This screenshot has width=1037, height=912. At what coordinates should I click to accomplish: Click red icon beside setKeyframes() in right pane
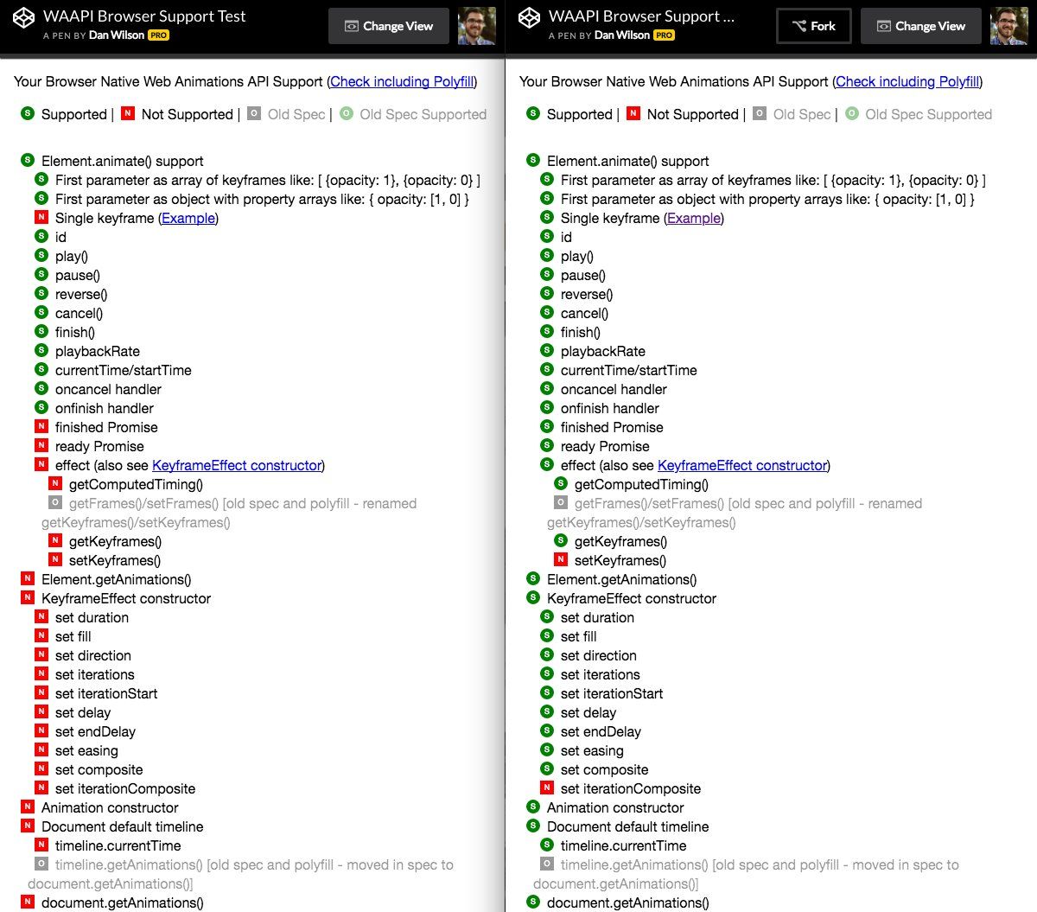point(561,560)
